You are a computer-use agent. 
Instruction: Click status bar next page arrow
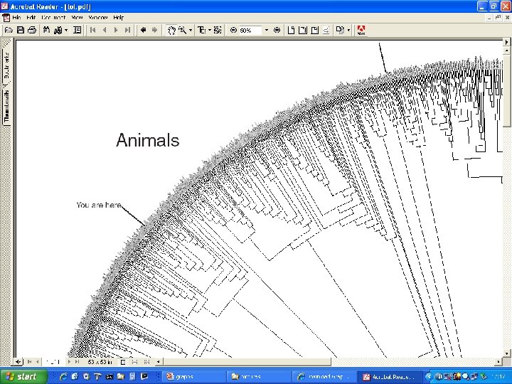coord(69,361)
